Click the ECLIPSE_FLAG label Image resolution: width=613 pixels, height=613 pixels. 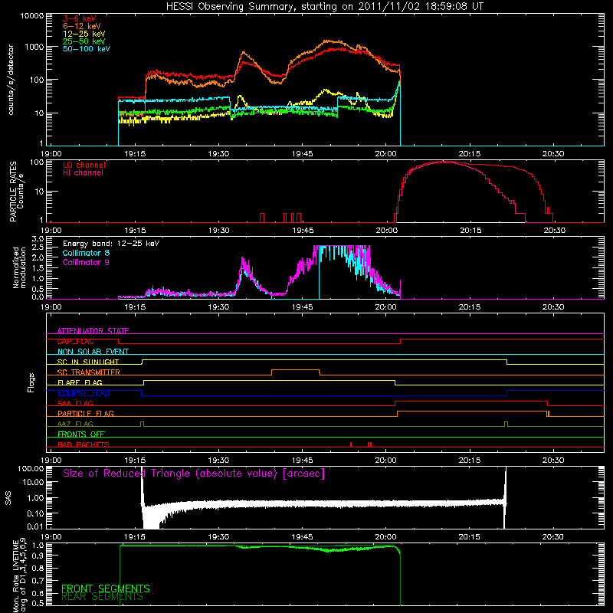click(84, 393)
